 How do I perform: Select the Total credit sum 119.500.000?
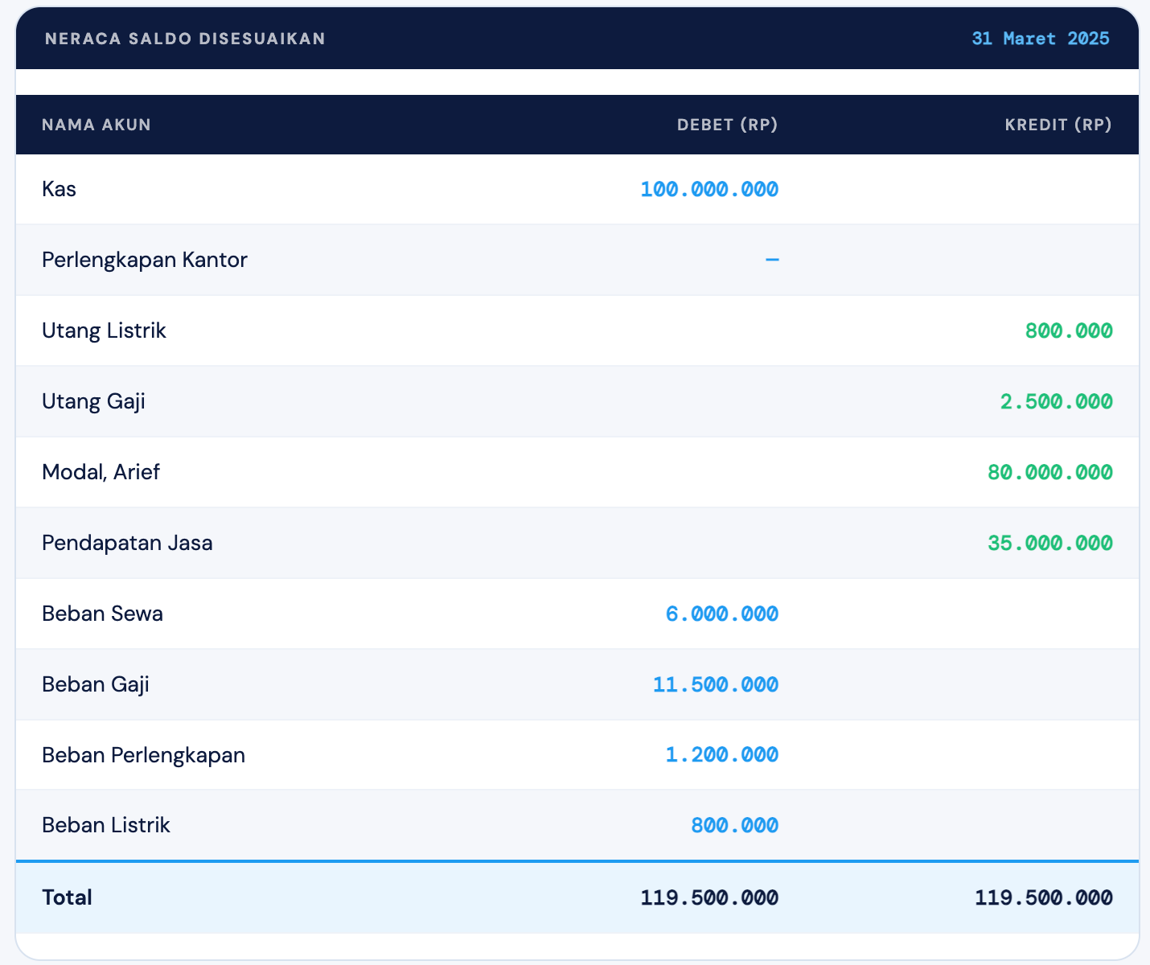[x=1043, y=897]
